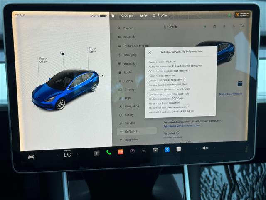Tap the LO temperature setting

[x=67, y=155]
